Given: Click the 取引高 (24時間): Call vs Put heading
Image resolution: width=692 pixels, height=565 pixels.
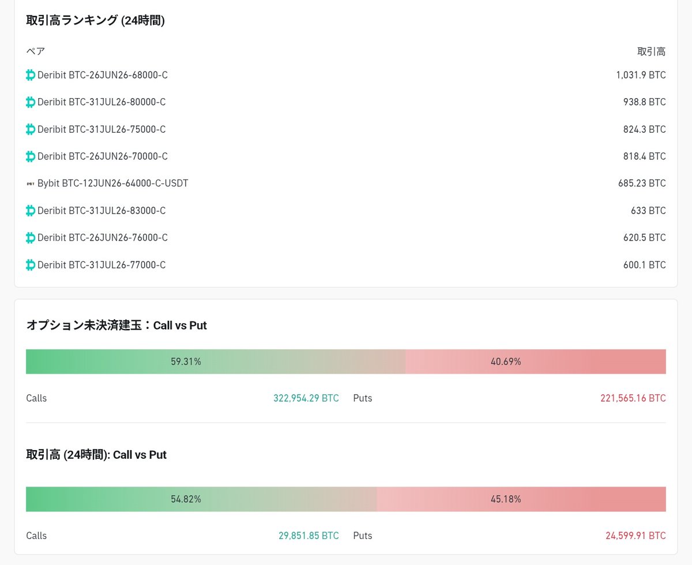Looking at the screenshot, I should pos(96,455).
